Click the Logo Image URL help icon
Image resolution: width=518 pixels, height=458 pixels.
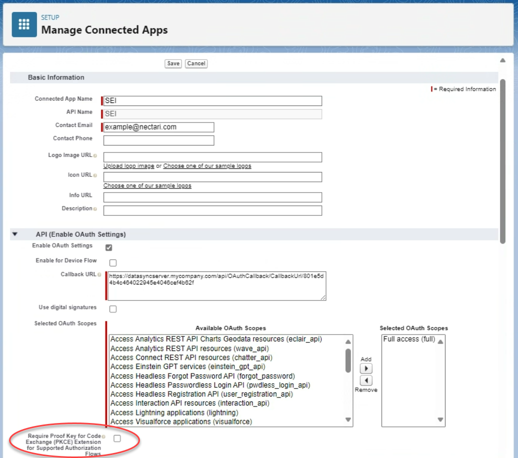pos(95,155)
